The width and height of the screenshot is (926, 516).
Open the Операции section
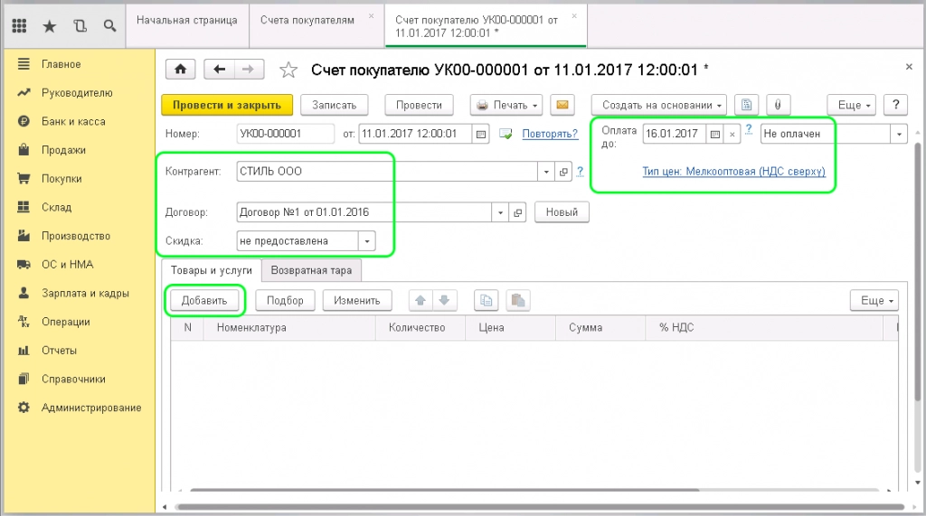(x=65, y=322)
